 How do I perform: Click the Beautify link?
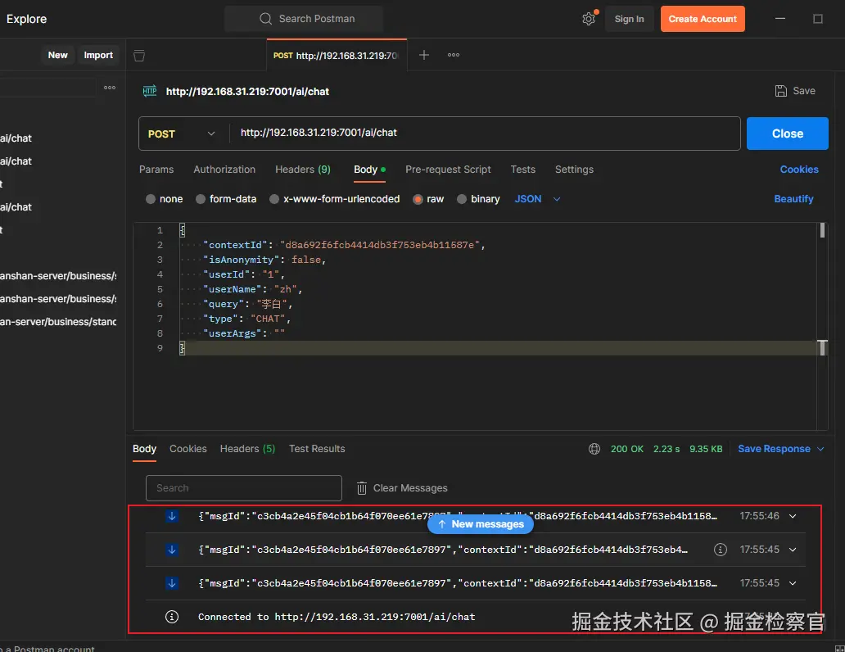click(x=793, y=199)
